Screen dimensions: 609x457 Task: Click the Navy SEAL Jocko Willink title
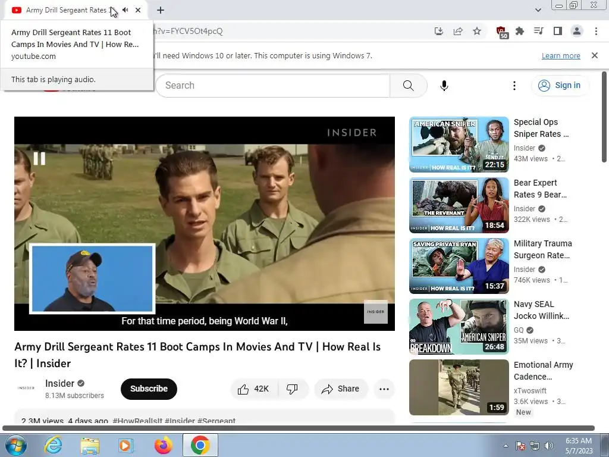tap(541, 309)
